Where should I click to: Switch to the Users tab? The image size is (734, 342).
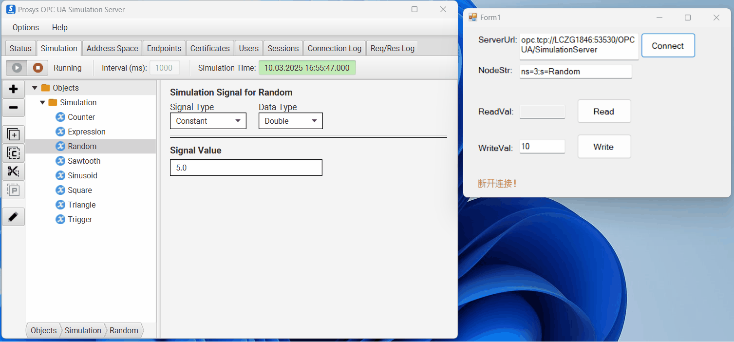[249, 48]
